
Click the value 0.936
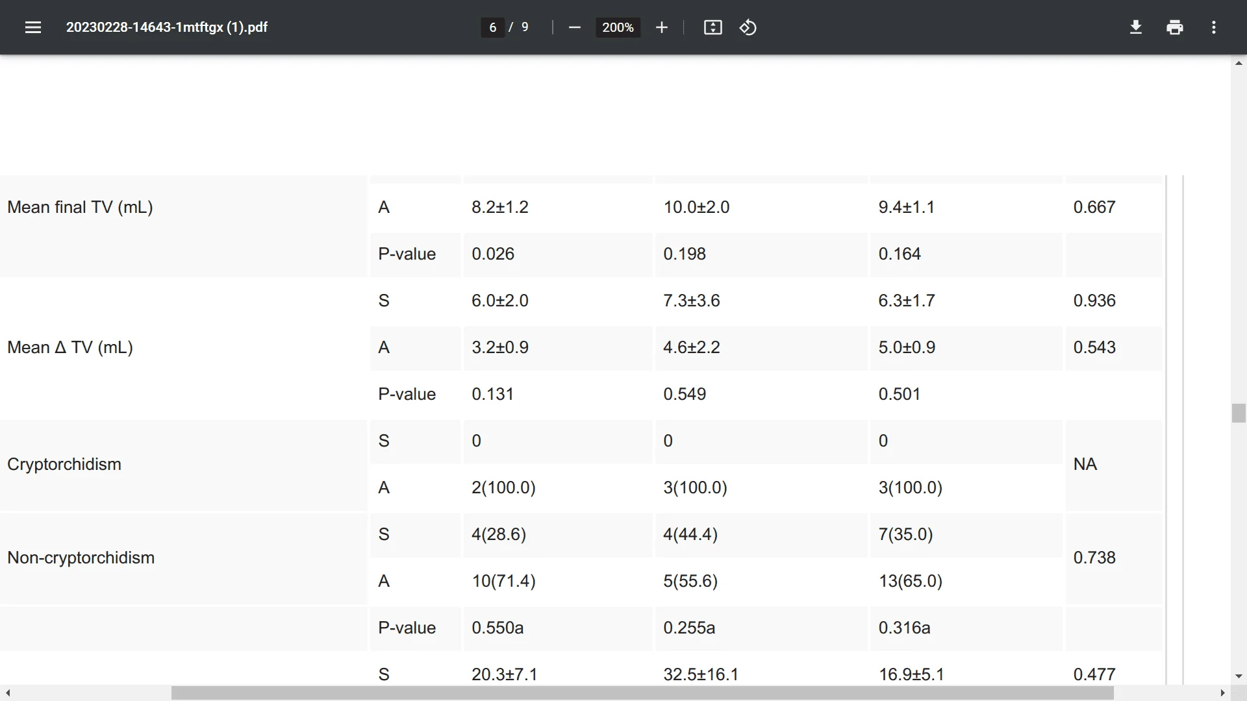[1094, 301]
